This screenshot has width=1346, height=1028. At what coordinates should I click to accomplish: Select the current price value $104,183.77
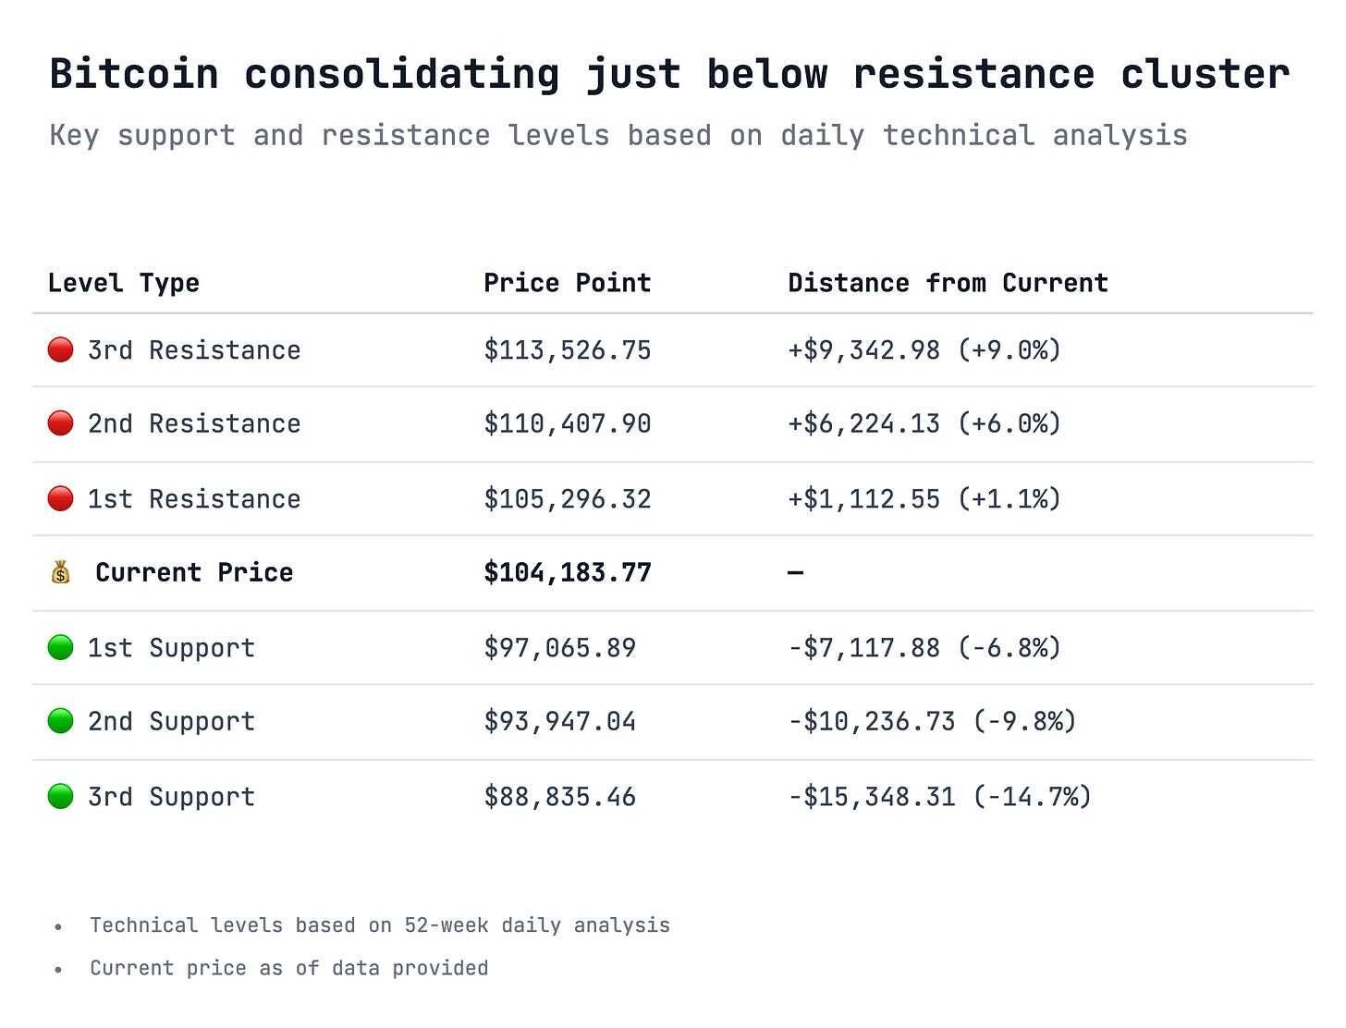click(567, 572)
